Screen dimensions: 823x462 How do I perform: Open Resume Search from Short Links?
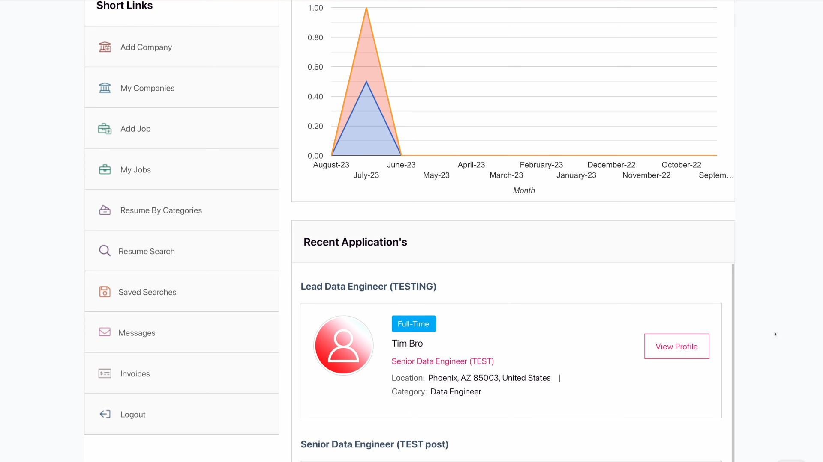[147, 251]
